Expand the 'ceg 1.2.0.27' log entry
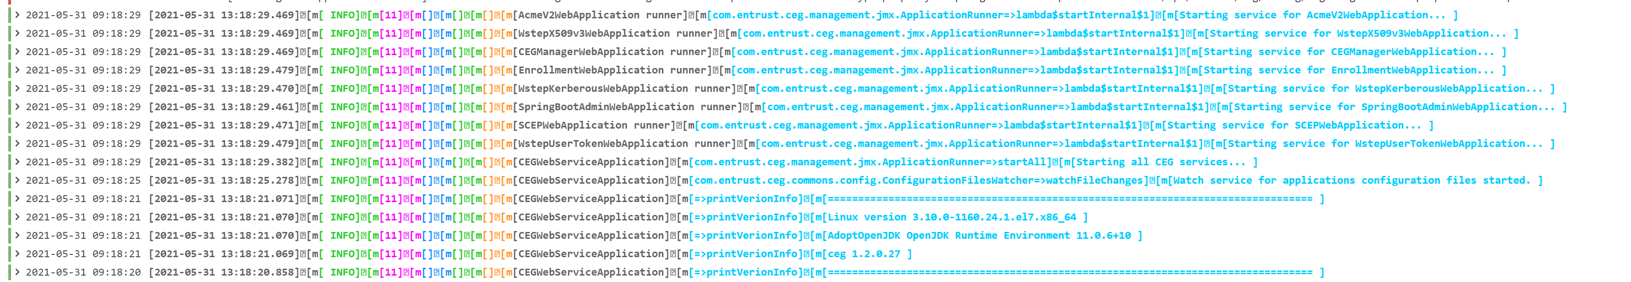Image resolution: width=1631 pixels, height=282 pixels. pos(18,254)
